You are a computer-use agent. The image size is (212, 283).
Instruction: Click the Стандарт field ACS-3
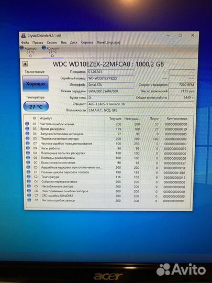point(141,104)
